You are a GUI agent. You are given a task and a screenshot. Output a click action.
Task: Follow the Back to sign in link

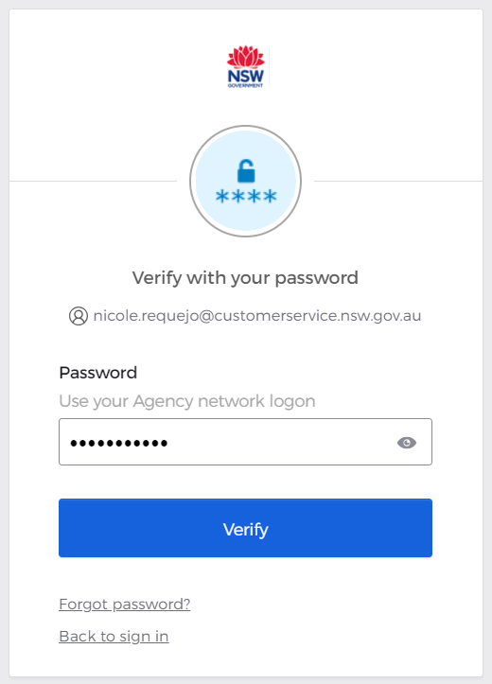click(114, 637)
